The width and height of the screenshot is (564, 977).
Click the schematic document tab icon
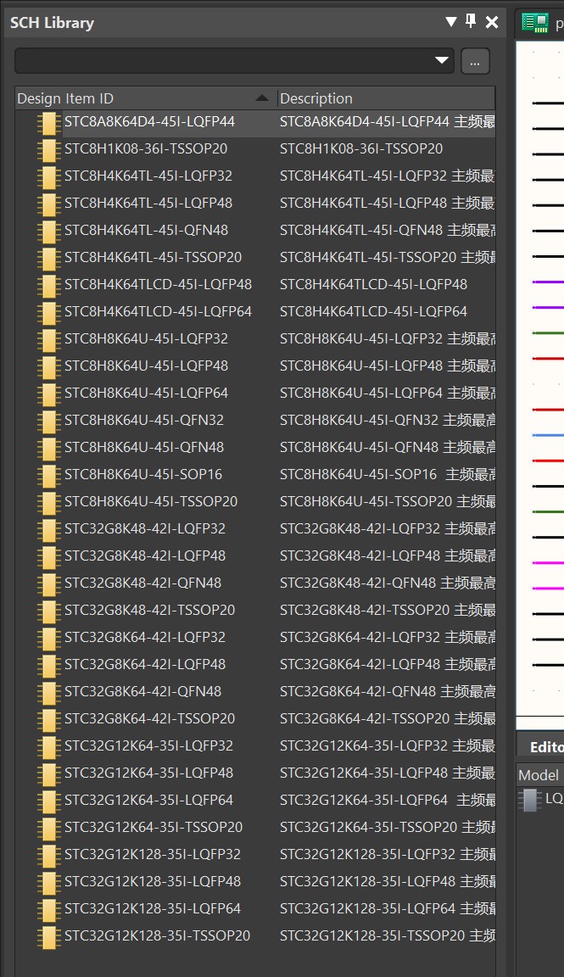coord(534,22)
